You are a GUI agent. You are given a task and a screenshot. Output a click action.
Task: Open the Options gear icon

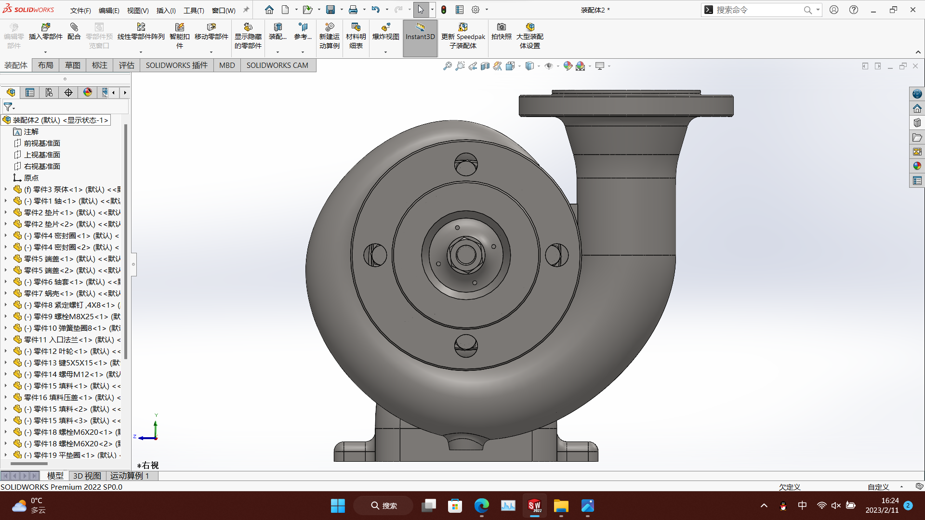pos(476,10)
